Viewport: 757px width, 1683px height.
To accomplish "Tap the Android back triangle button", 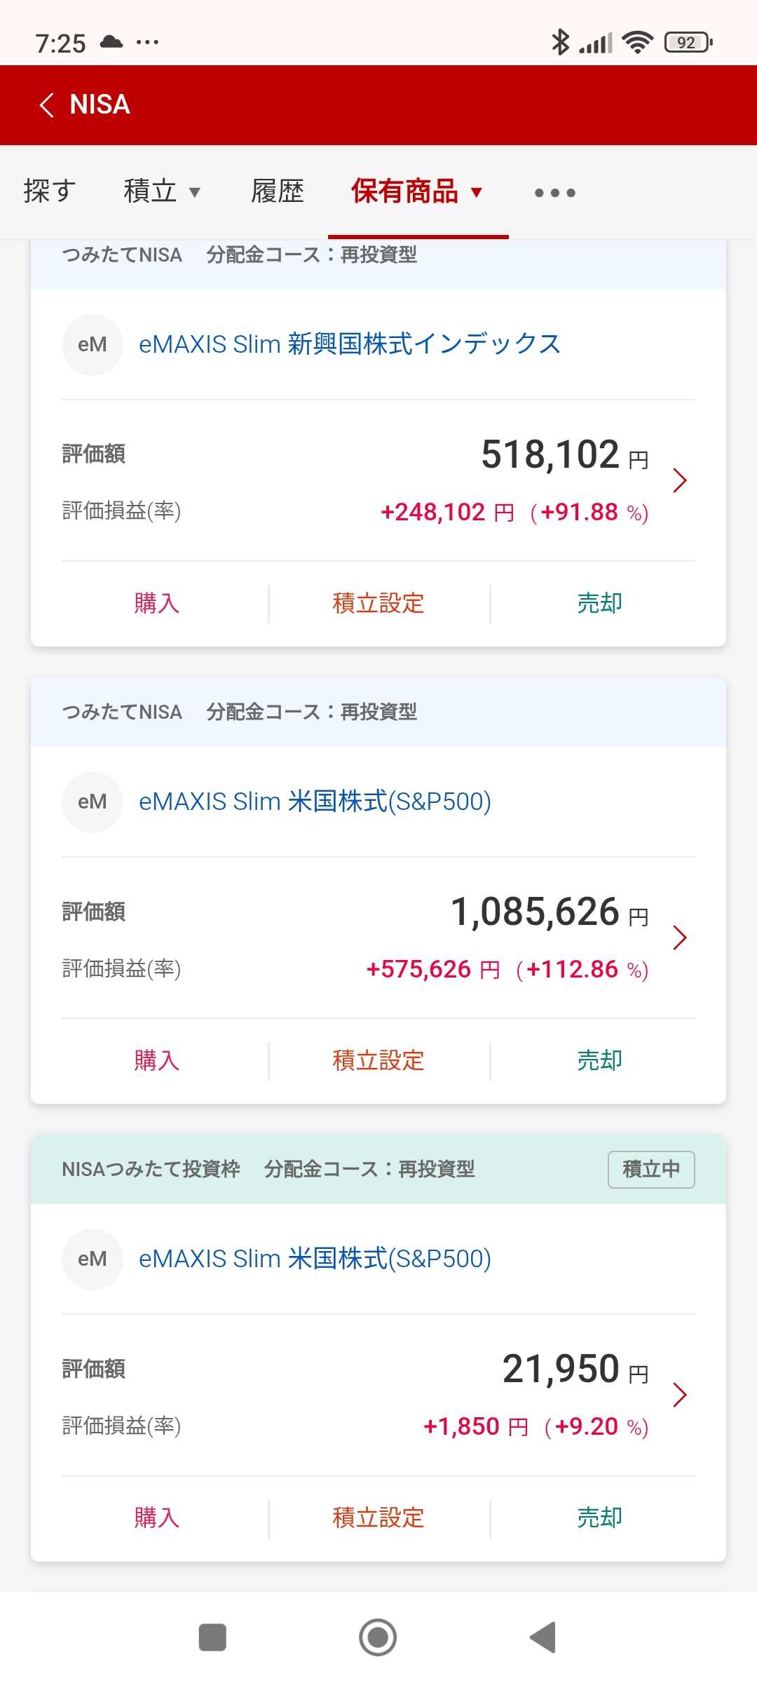I will pos(543,1637).
